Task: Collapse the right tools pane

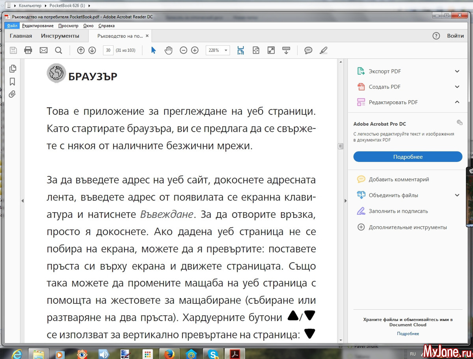Action: (x=346, y=201)
